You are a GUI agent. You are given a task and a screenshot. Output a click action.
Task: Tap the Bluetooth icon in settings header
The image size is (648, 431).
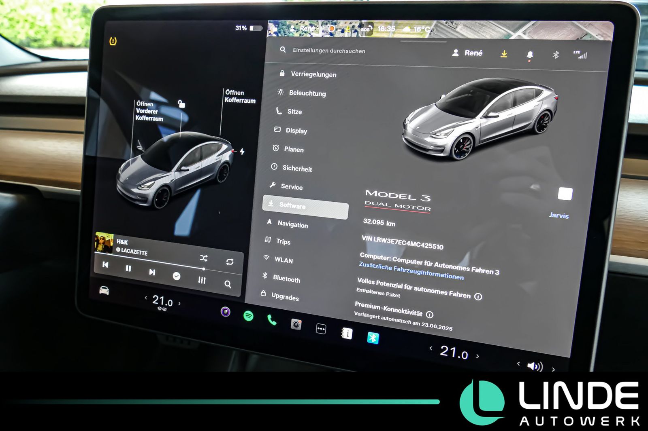click(x=556, y=55)
